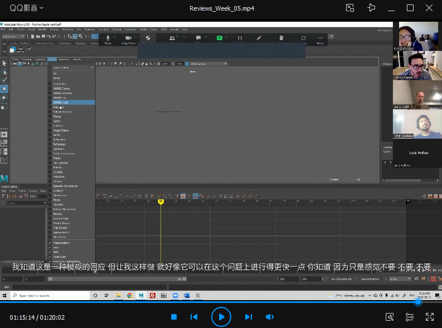Image resolution: width=442 pixels, height=328 pixels.
Task: Open the player settings sliders icon
Action: tap(410, 317)
